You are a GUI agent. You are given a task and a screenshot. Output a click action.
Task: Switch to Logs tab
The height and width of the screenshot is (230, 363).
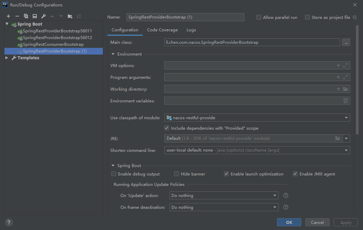click(x=191, y=30)
